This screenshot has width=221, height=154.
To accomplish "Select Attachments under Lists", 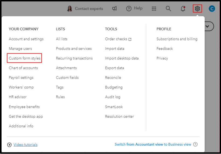I will pos(66,68).
